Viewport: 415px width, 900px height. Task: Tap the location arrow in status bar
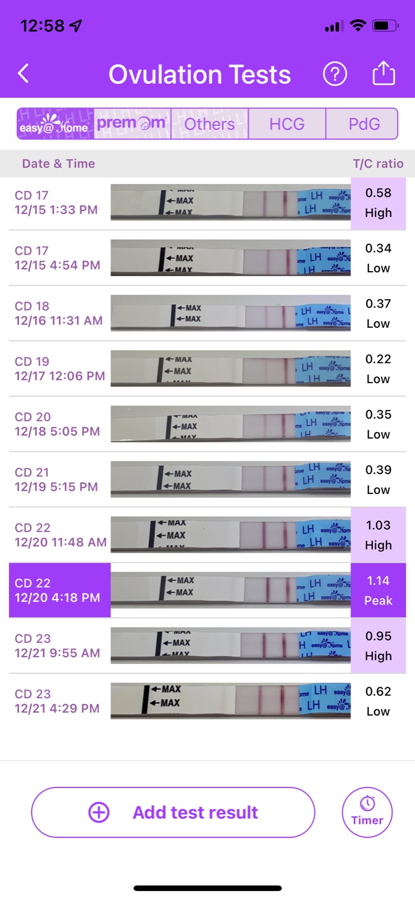click(76, 26)
